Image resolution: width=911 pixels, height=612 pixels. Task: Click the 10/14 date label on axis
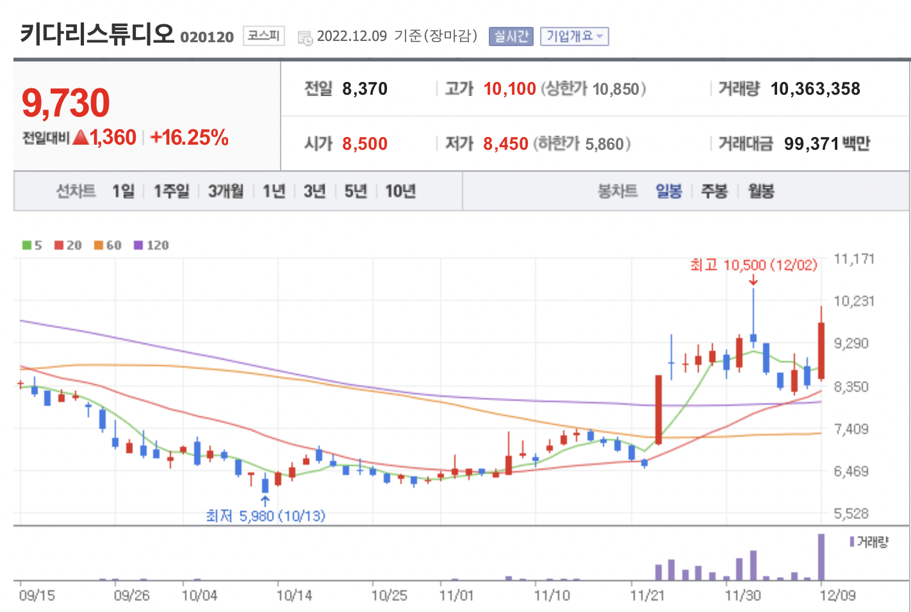point(293,595)
